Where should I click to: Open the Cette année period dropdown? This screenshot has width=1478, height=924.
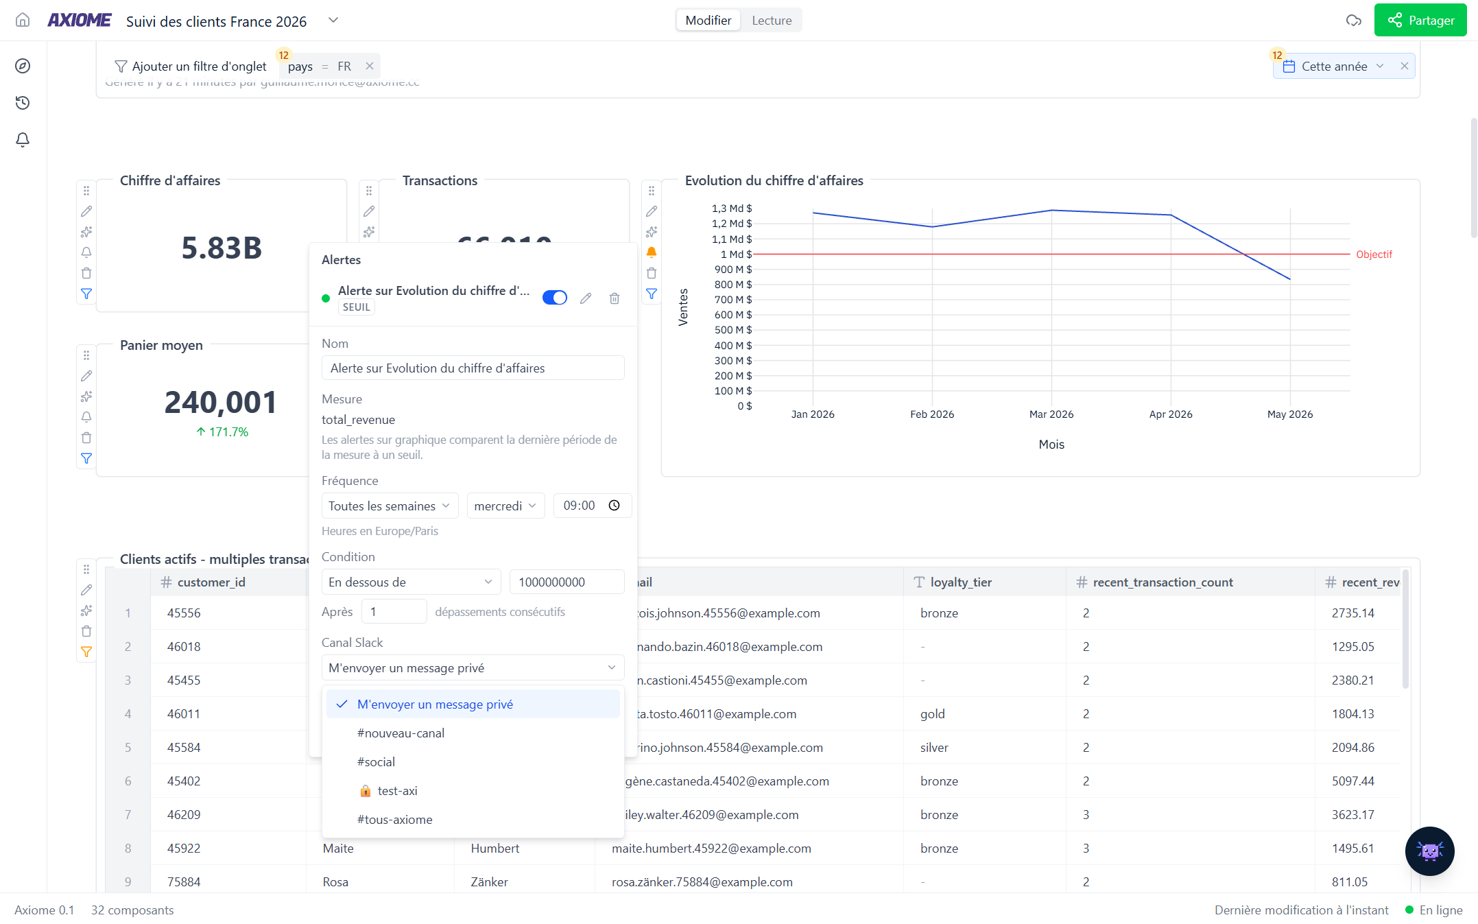[x=1333, y=66]
